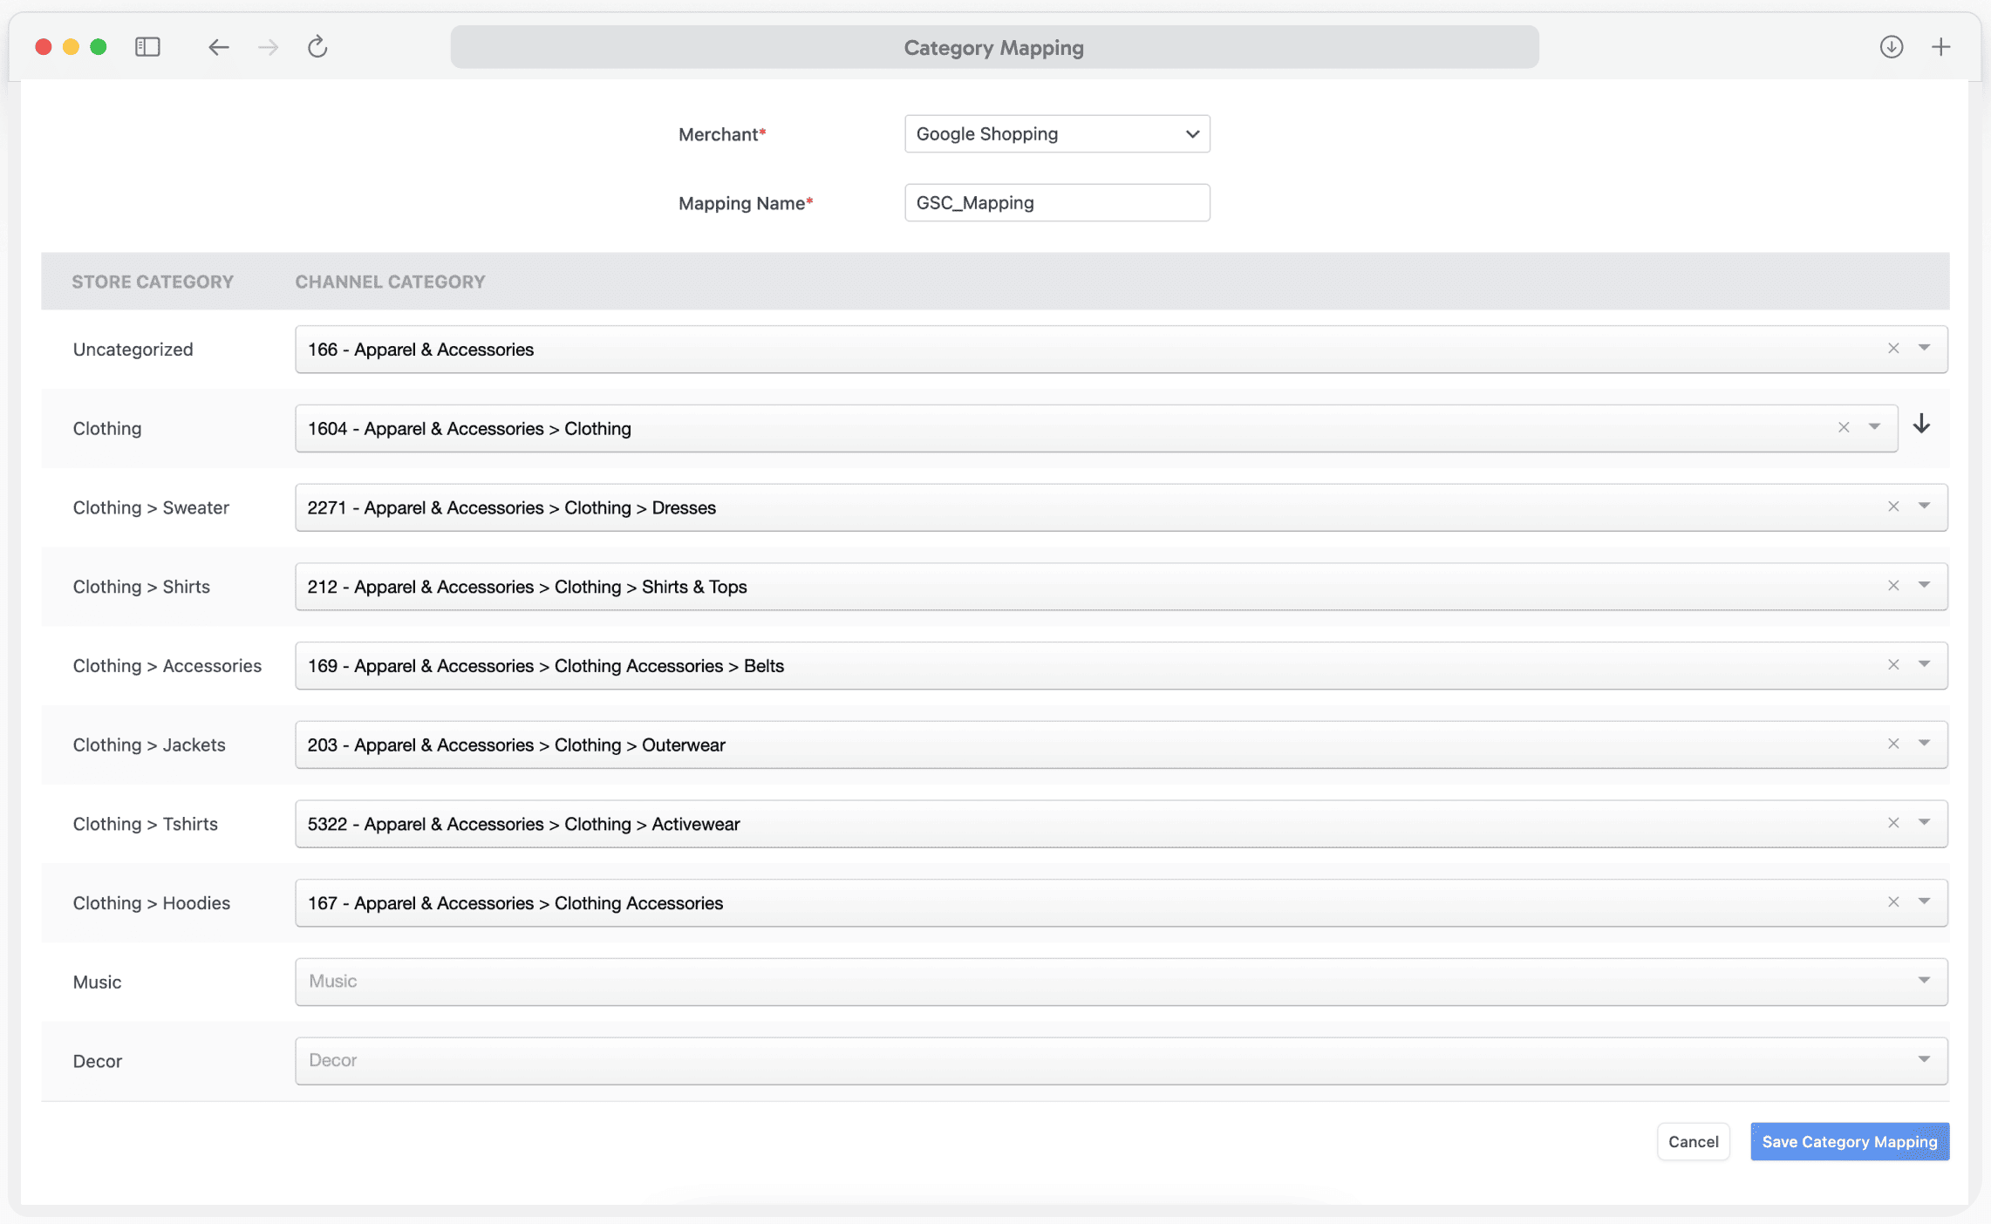Click the address bar labeled Category Mapping
This screenshot has width=1991, height=1224.
993,47
